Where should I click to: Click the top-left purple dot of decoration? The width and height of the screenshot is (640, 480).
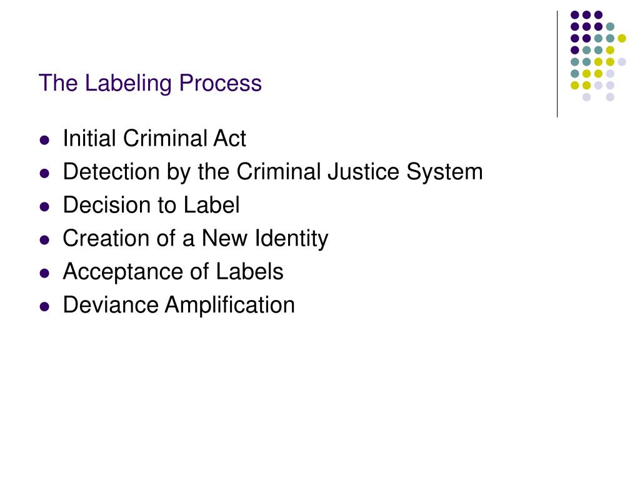coord(575,15)
